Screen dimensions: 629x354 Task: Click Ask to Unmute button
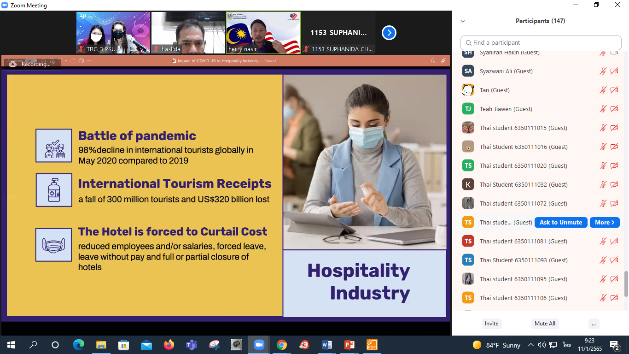(x=561, y=222)
